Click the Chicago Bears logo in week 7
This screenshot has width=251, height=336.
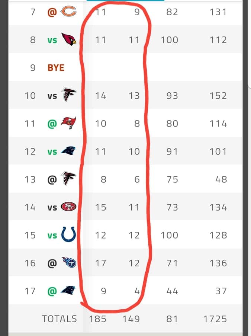(x=68, y=12)
